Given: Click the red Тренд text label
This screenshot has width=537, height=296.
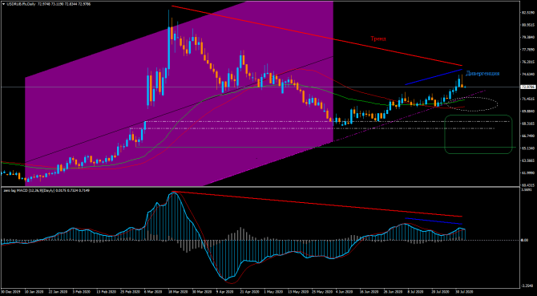Looking at the screenshot, I should 378,39.
